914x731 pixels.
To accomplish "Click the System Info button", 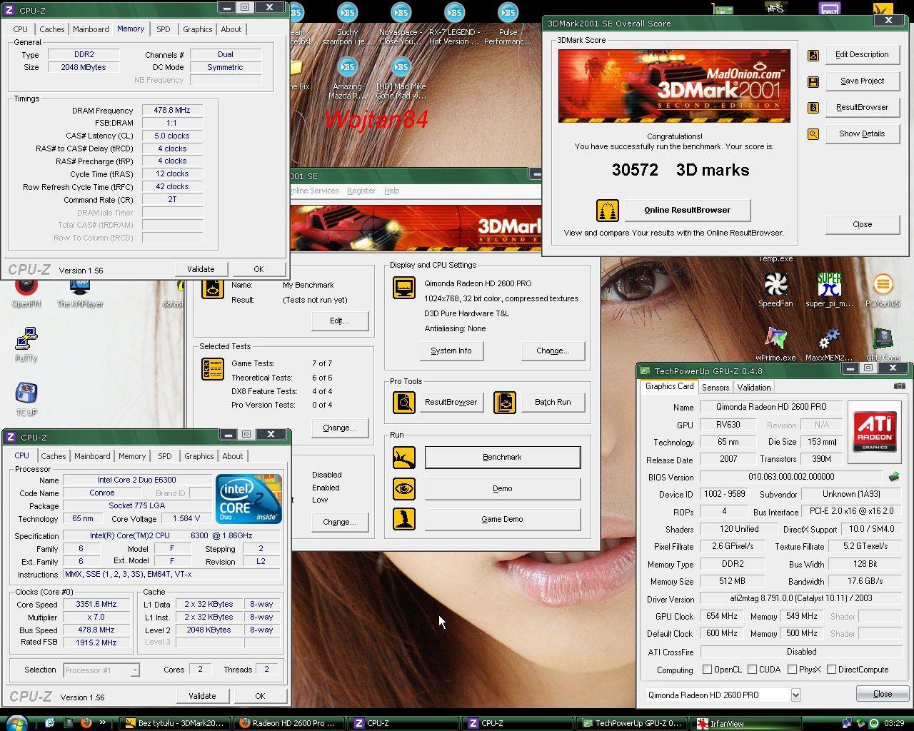I will pyautogui.click(x=451, y=351).
